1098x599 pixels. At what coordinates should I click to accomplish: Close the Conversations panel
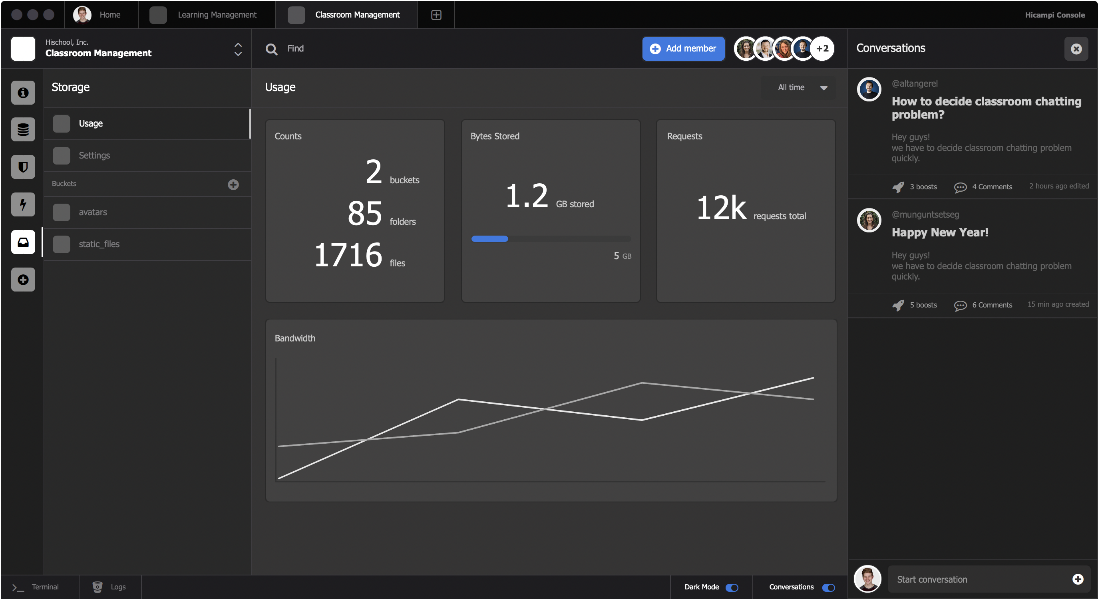click(x=1076, y=49)
